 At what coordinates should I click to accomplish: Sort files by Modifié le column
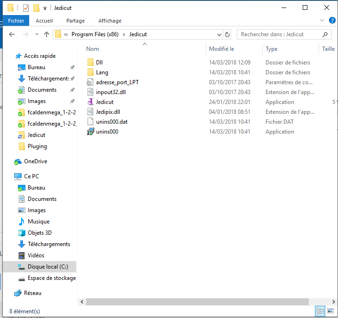point(221,49)
